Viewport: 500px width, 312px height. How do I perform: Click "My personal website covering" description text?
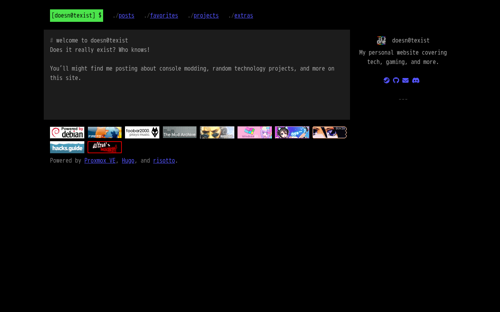pyautogui.click(x=403, y=53)
